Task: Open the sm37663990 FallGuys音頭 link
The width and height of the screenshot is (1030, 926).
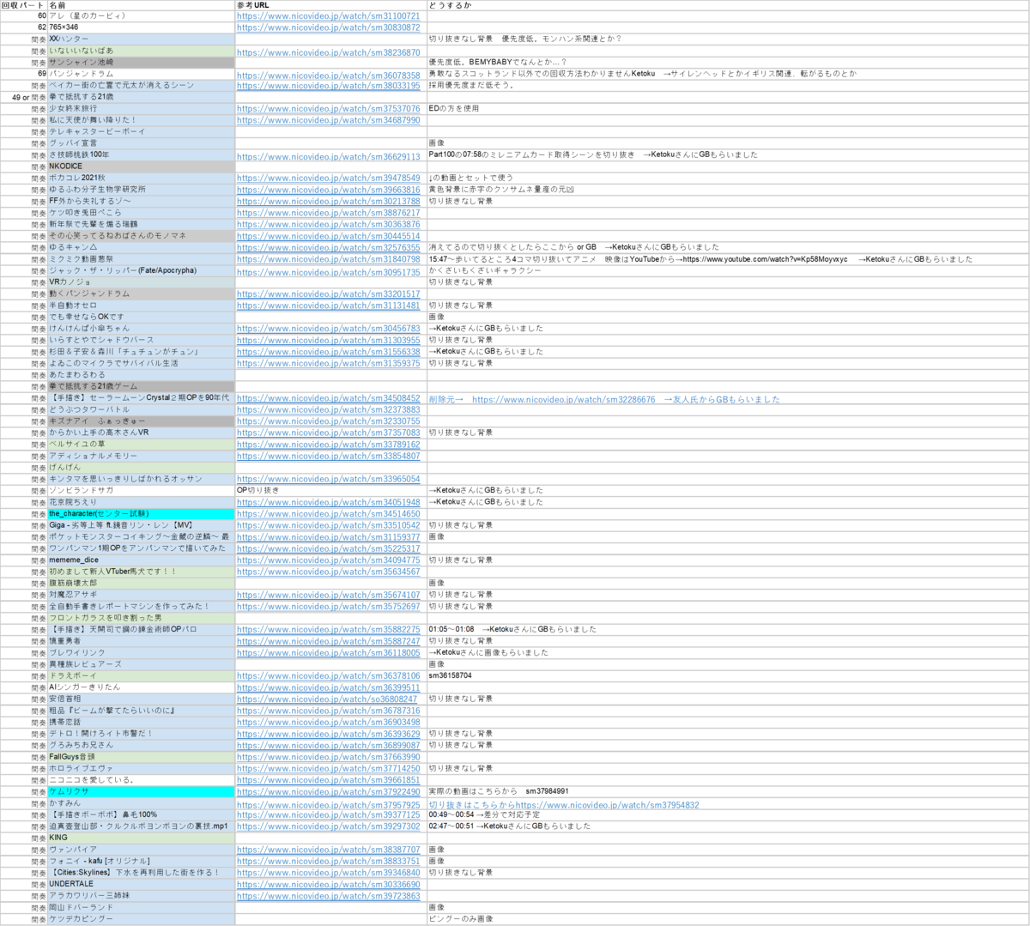Action: (329, 757)
